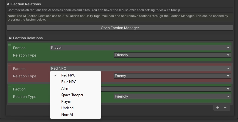The width and height of the screenshot is (238, 122).
Task: Choose Alien in the dropdown list
Action: point(65,88)
